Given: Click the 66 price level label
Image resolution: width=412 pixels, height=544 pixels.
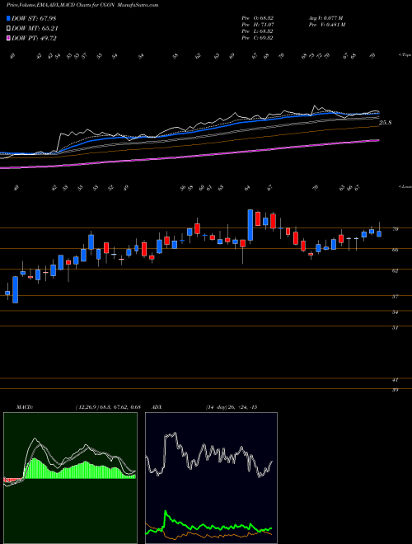Looking at the screenshot, I should [395, 250].
